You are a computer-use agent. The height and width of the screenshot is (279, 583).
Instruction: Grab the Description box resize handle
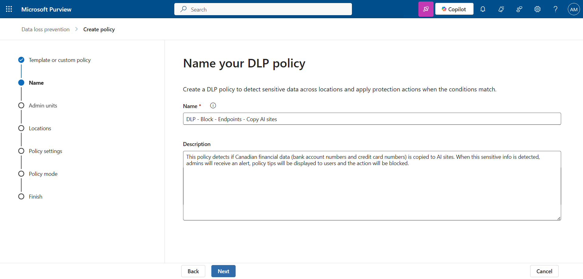tap(559, 218)
